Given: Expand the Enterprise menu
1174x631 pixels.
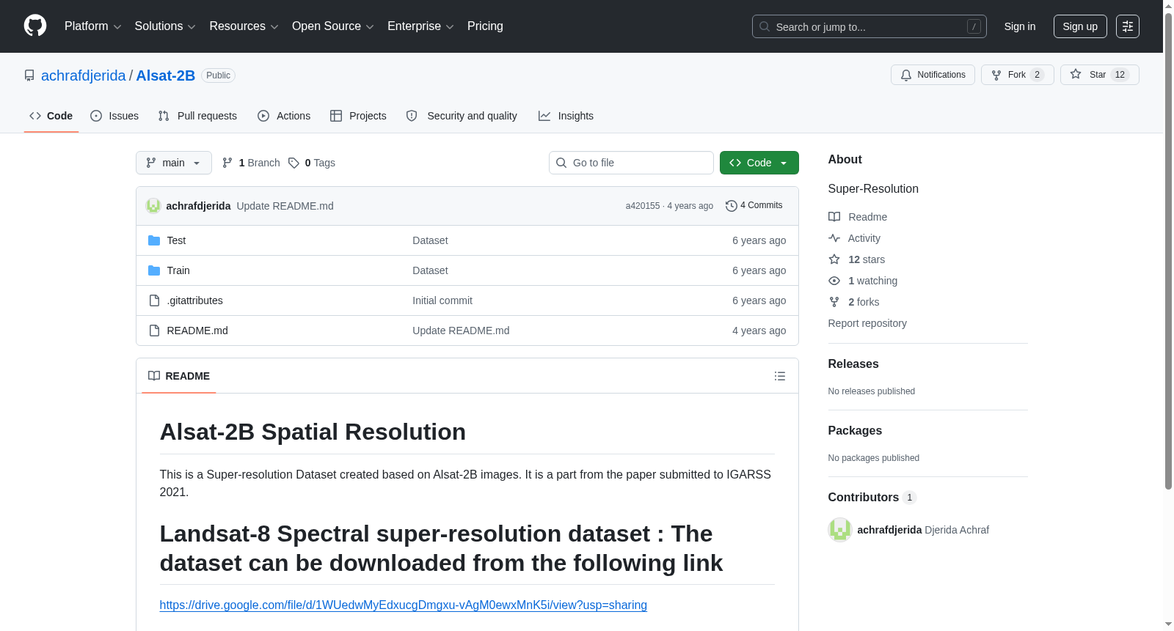Looking at the screenshot, I should pyautogui.click(x=420, y=26).
